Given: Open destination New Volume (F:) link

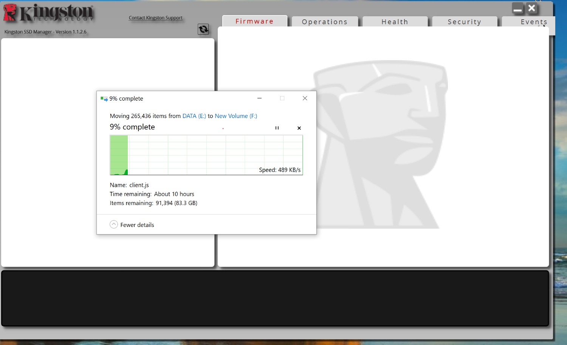Looking at the screenshot, I should [x=236, y=116].
